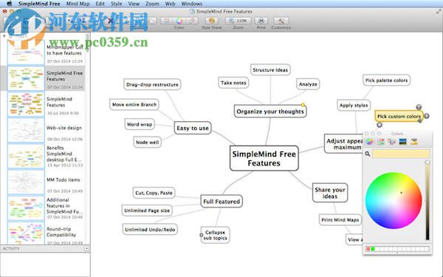Image resolution: width=443 pixels, height=277 pixels.
Task: Select the Pick palette colors node
Action: 386,81
